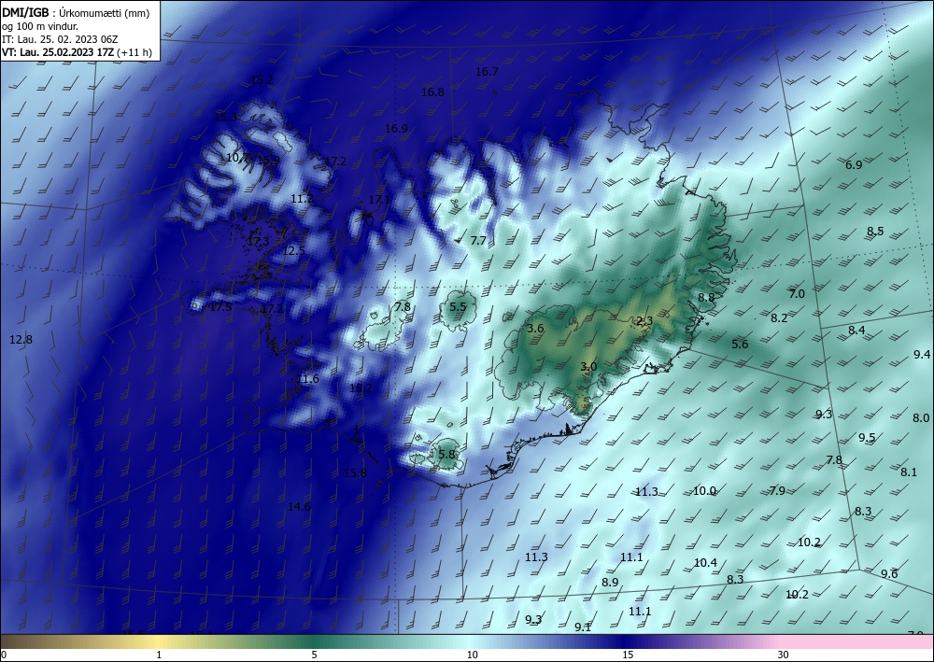Image resolution: width=934 pixels, height=662 pixels.
Task: Click the 9.1 value label
Action: (x=583, y=627)
